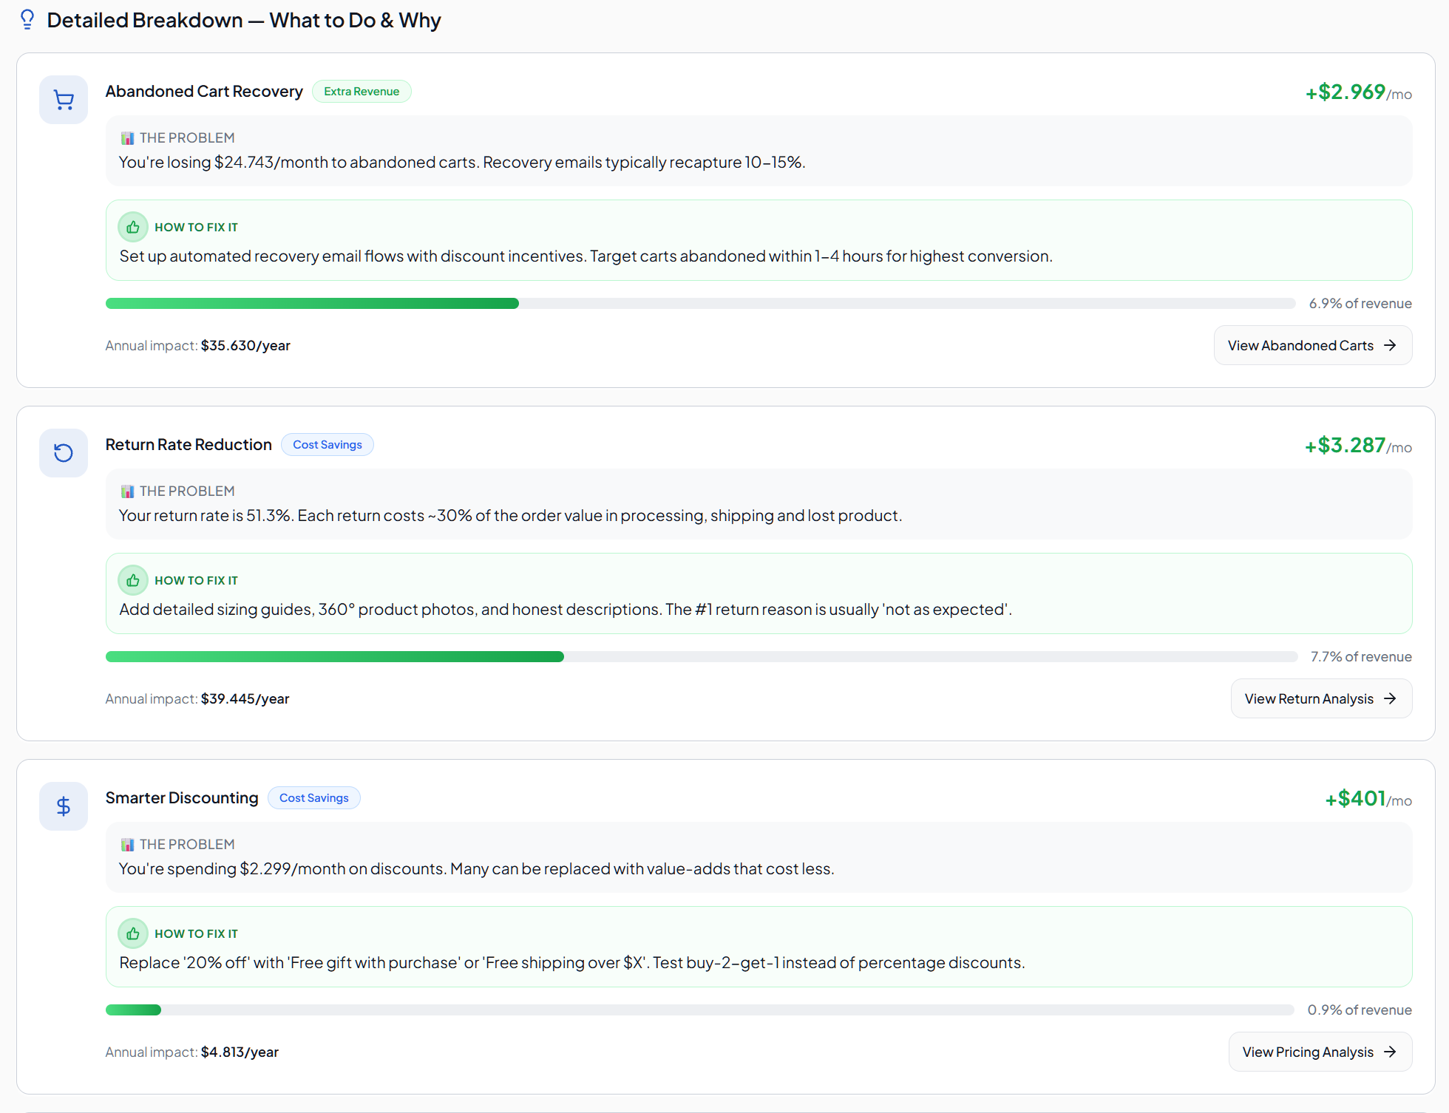
Task: Select the Smarter Discounting title
Action: point(182,798)
